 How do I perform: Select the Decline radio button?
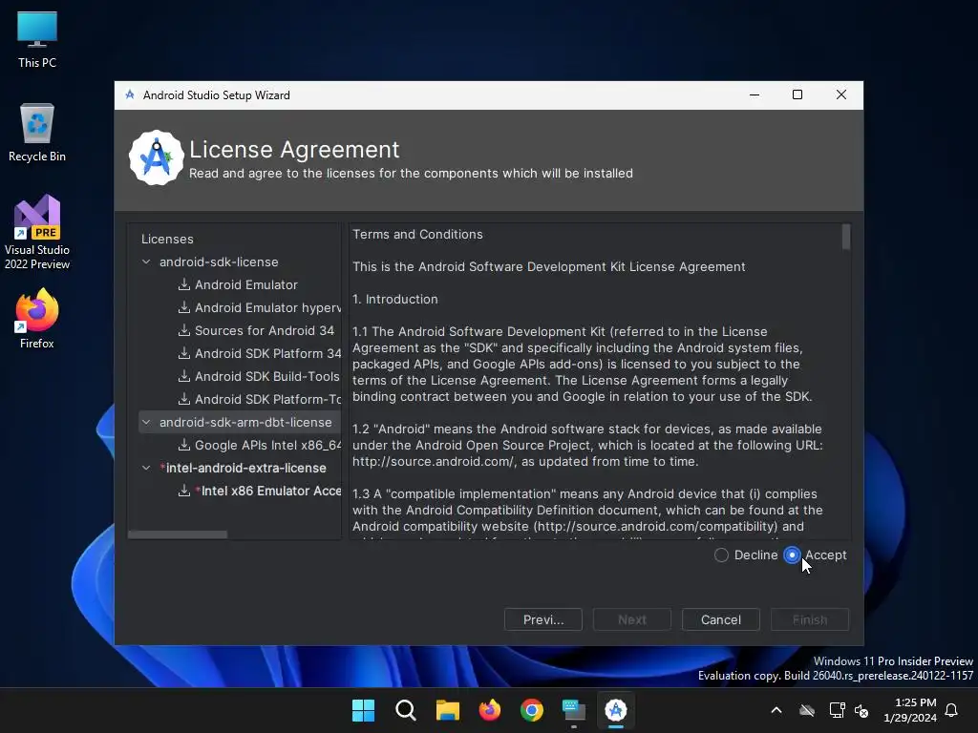[722, 555]
